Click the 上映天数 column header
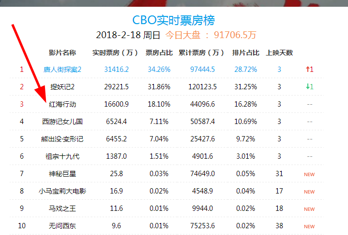 [x=279, y=53]
